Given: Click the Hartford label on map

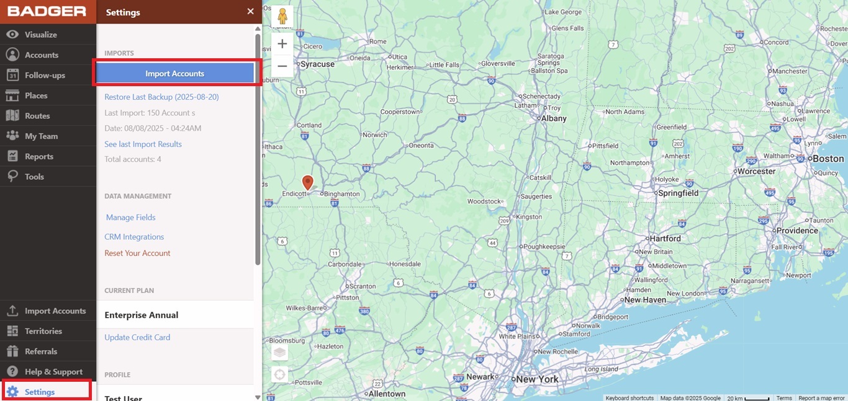Looking at the screenshot, I should click(665, 239).
